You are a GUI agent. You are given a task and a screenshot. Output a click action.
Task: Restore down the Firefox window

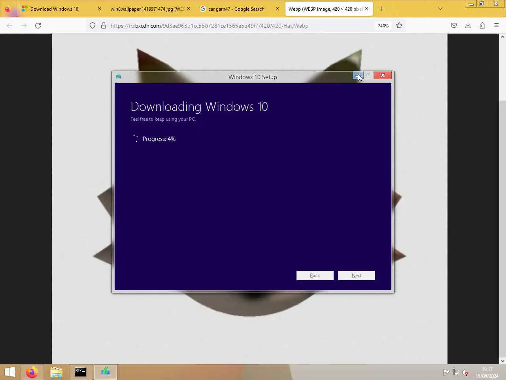tap(481, 4)
